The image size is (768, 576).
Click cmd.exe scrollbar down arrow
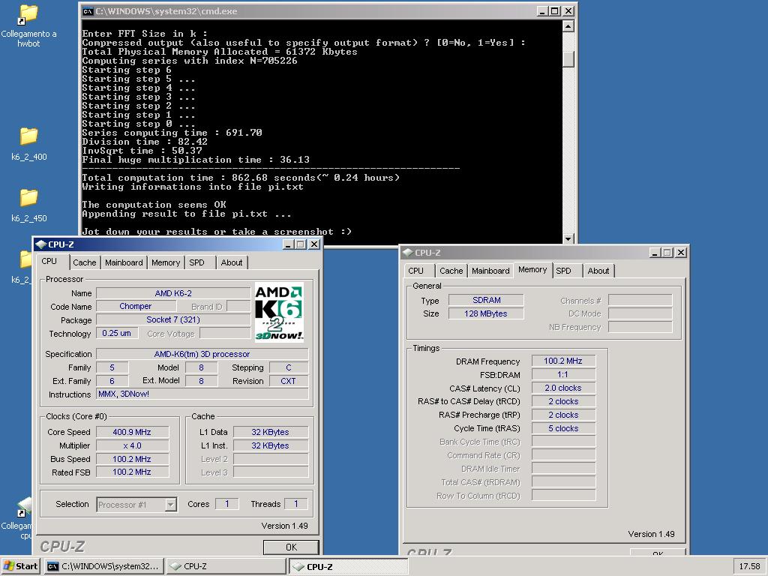coord(568,238)
